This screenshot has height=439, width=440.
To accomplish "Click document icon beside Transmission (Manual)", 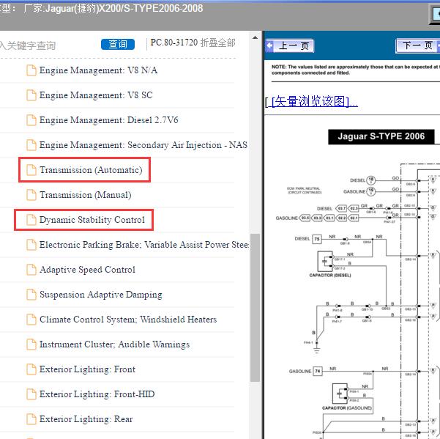I will pos(31,195).
